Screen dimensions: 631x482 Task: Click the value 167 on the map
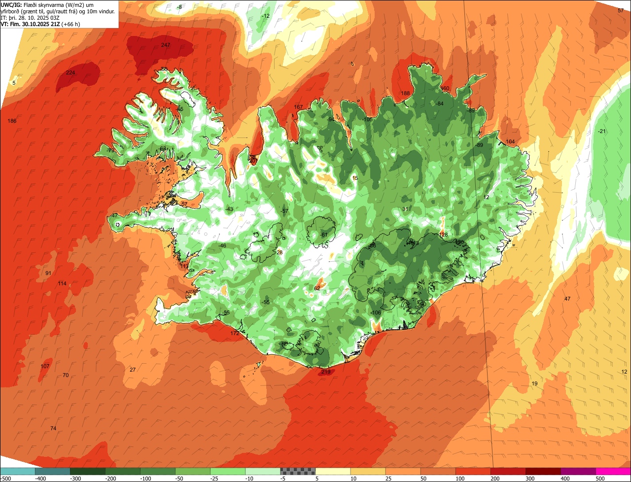[298, 107]
